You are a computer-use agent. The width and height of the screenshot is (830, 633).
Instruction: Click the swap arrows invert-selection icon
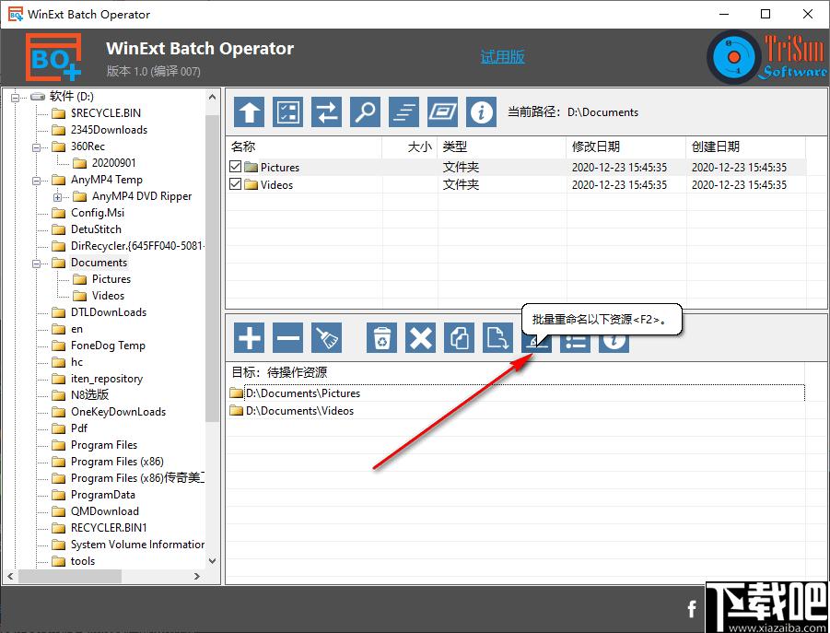coord(326,111)
